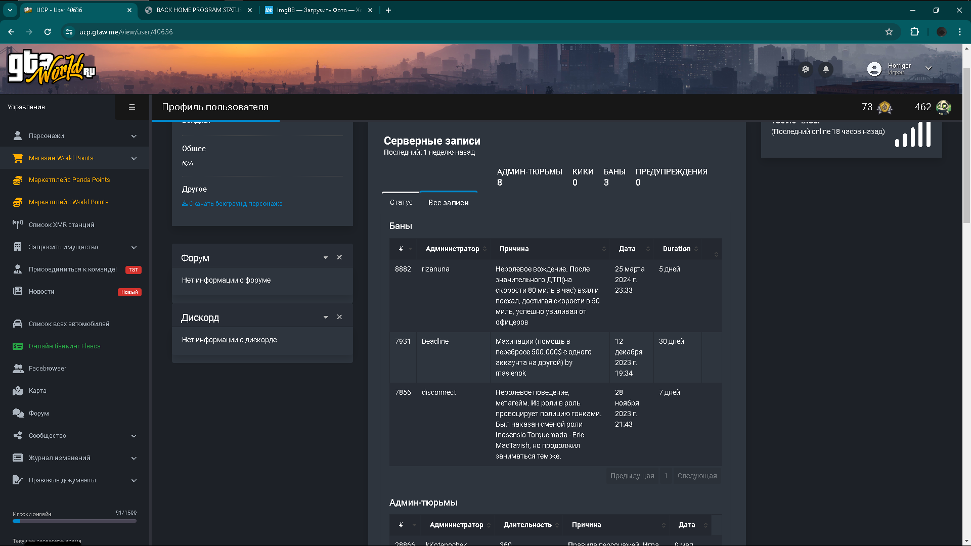The width and height of the screenshot is (971, 546).
Task: Open browser extensions puzzle icon
Action: (x=914, y=32)
